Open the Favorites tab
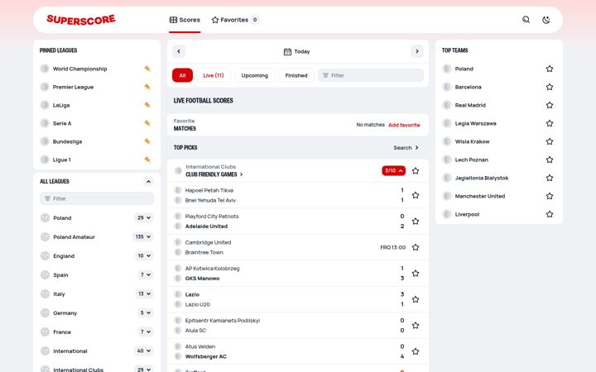The width and height of the screenshot is (596, 372). [x=235, y=20]
